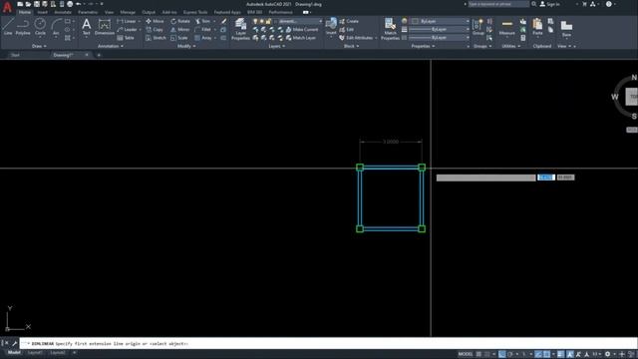Screen dimensions: 638x359
Task: Expand the Block panel
Action: [351, 46]
